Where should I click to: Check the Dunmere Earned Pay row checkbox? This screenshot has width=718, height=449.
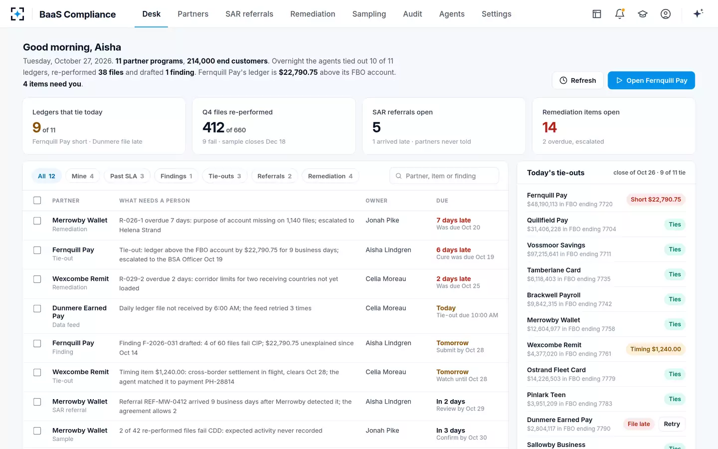point(37,308)
